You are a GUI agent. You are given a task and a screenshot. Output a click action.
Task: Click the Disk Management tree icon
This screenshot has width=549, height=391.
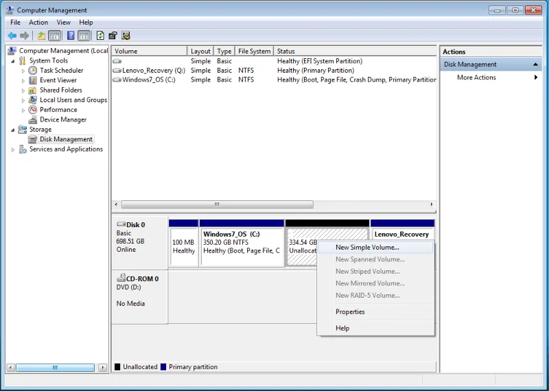point(32,139)
